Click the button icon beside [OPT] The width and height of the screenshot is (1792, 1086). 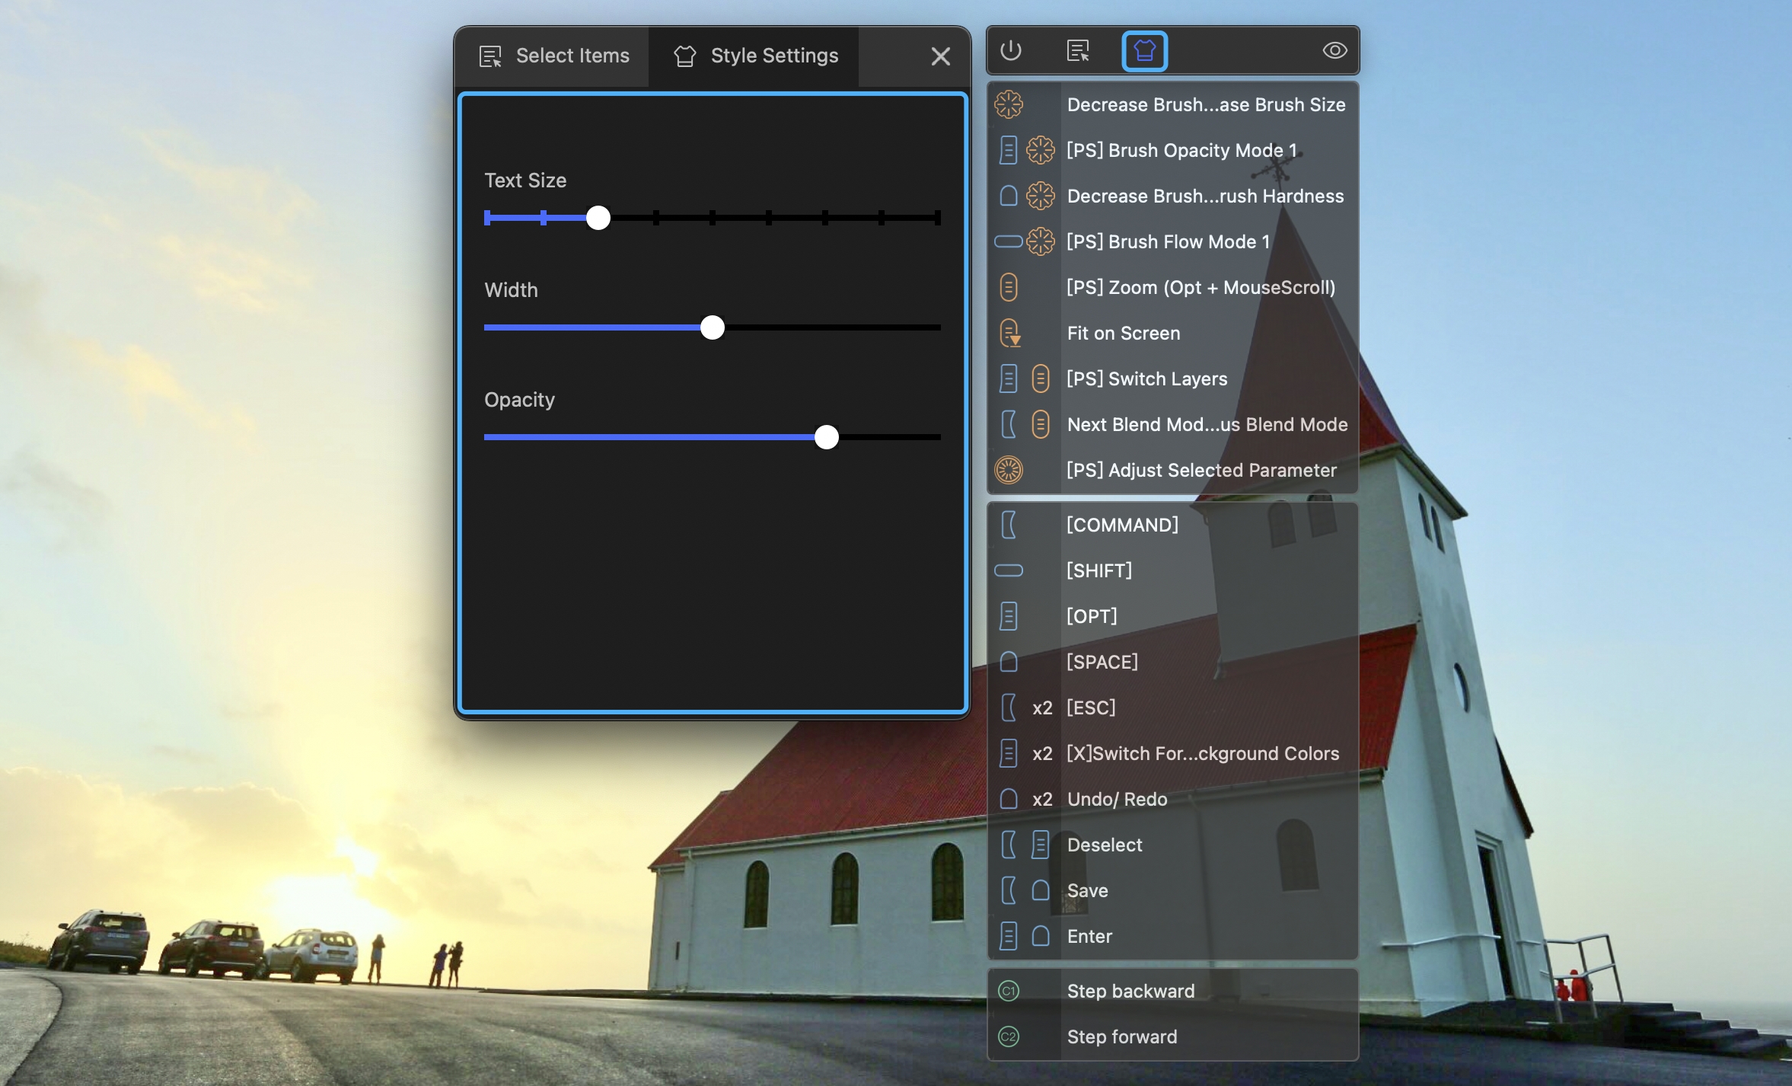1009,616
